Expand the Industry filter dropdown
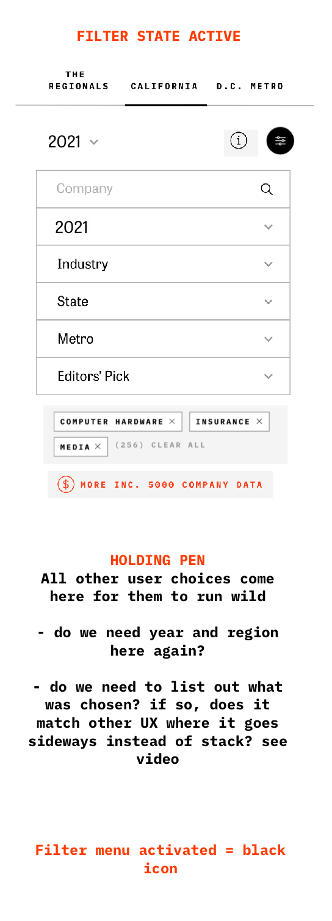332x921 pixels. point(163,265)
